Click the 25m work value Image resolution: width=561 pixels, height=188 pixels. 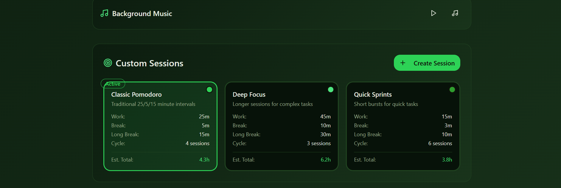[204, 117]
